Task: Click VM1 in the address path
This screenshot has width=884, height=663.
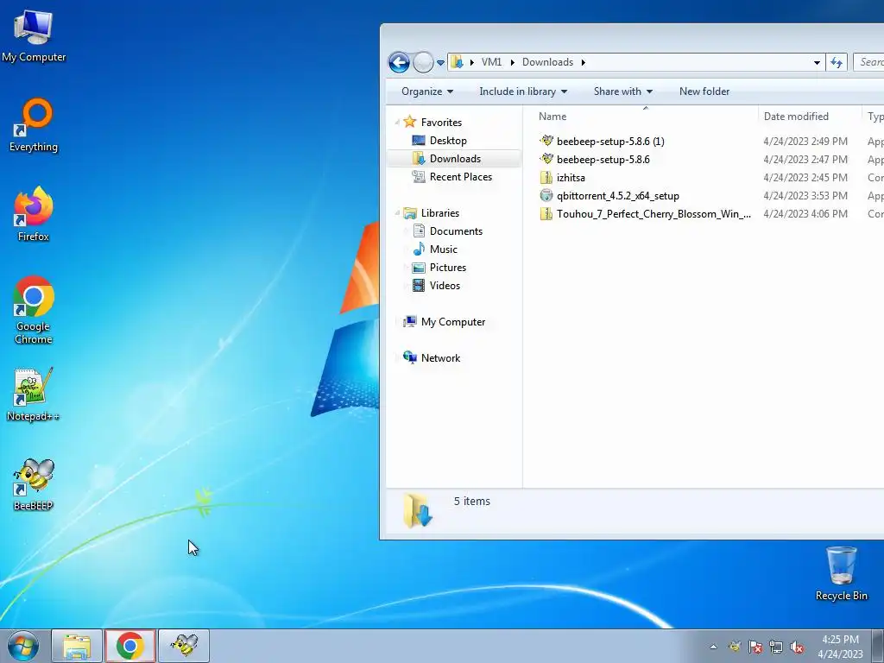Action: click(491, 62)
